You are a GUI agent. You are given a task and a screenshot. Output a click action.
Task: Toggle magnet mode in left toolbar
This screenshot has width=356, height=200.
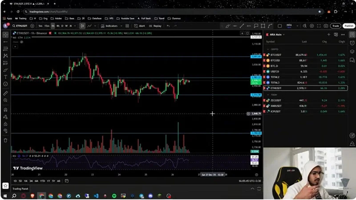5,110
